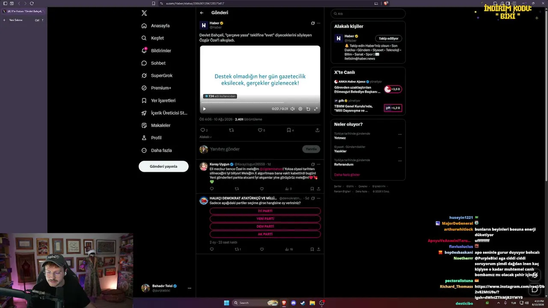Repost Haber's post
Viewport: 548px width, 308px height.
pyautogui.click(x=232, y=130)
